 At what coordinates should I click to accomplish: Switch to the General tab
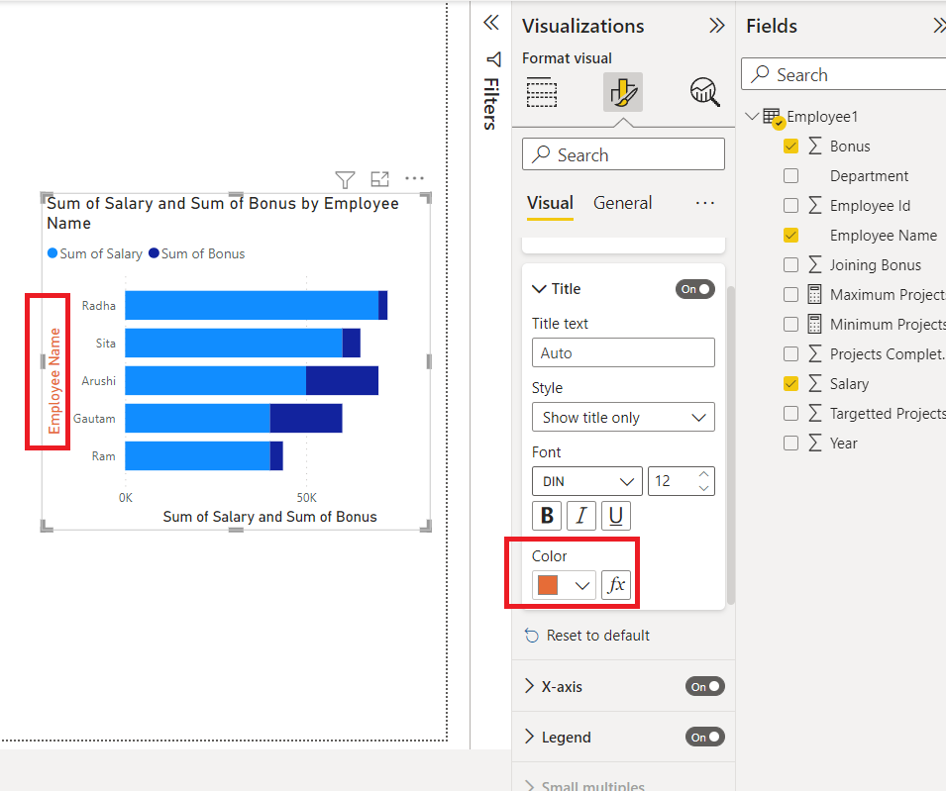[622, 203]
